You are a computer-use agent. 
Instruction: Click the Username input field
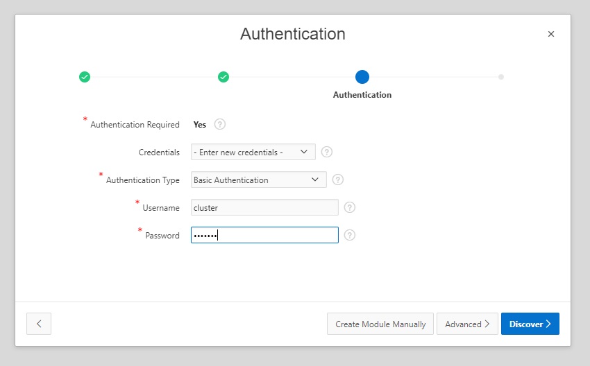pos(264,207)
